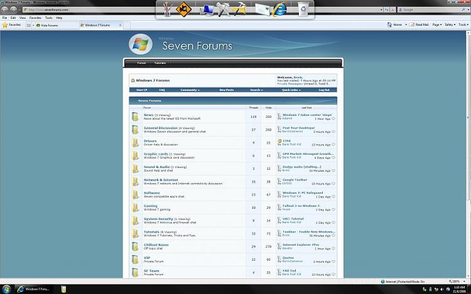The height and width of the screenshot is (294, 471).
Task: Open the Community dropdown in forum navbar
Action: tap(190, 90)
